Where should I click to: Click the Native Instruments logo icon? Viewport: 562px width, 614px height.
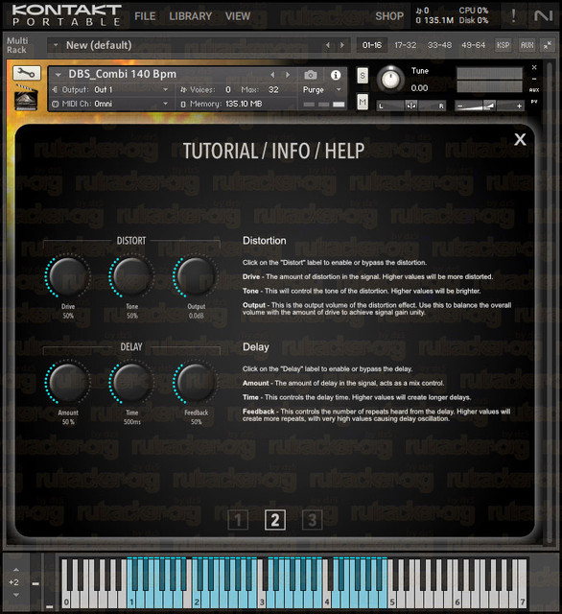(543, 15)
